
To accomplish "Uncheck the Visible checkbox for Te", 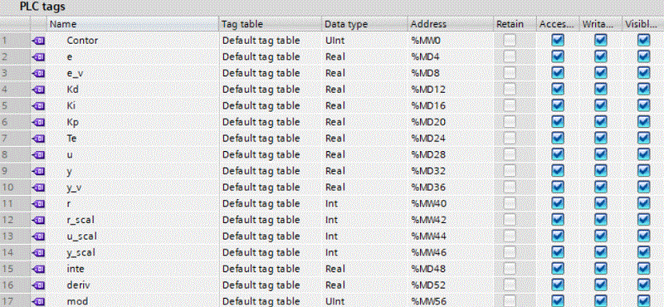I will click(x=643, y=139).
